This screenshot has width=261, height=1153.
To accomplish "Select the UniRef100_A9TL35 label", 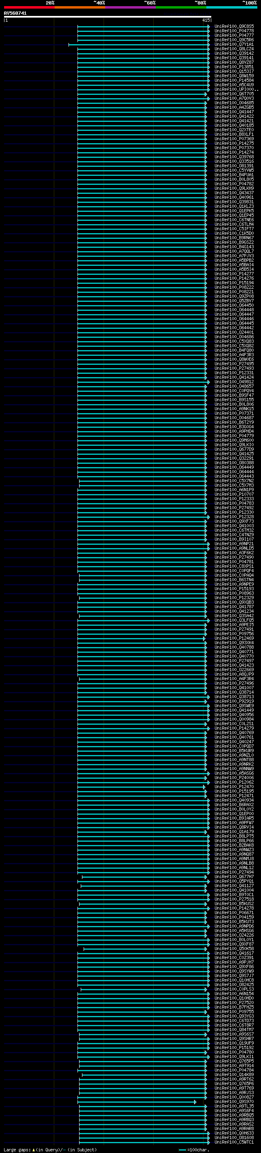I will tap(234, 1106).
